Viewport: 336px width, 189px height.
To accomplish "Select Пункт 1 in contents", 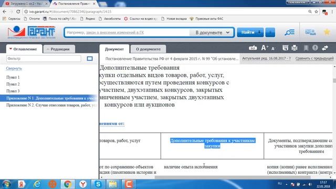I will point(13,77).
